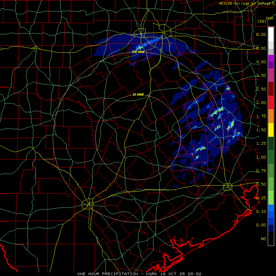Click the 3.00 legend label

pyautogui.click(x=261, y=75)
